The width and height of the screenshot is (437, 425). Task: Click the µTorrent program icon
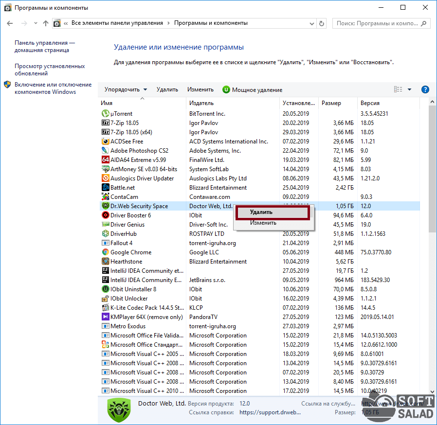[x=105, y=114]
